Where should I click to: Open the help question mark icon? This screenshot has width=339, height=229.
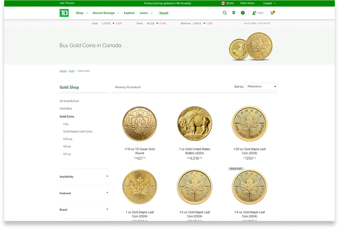pyautogui.click(x=243, y=13)
